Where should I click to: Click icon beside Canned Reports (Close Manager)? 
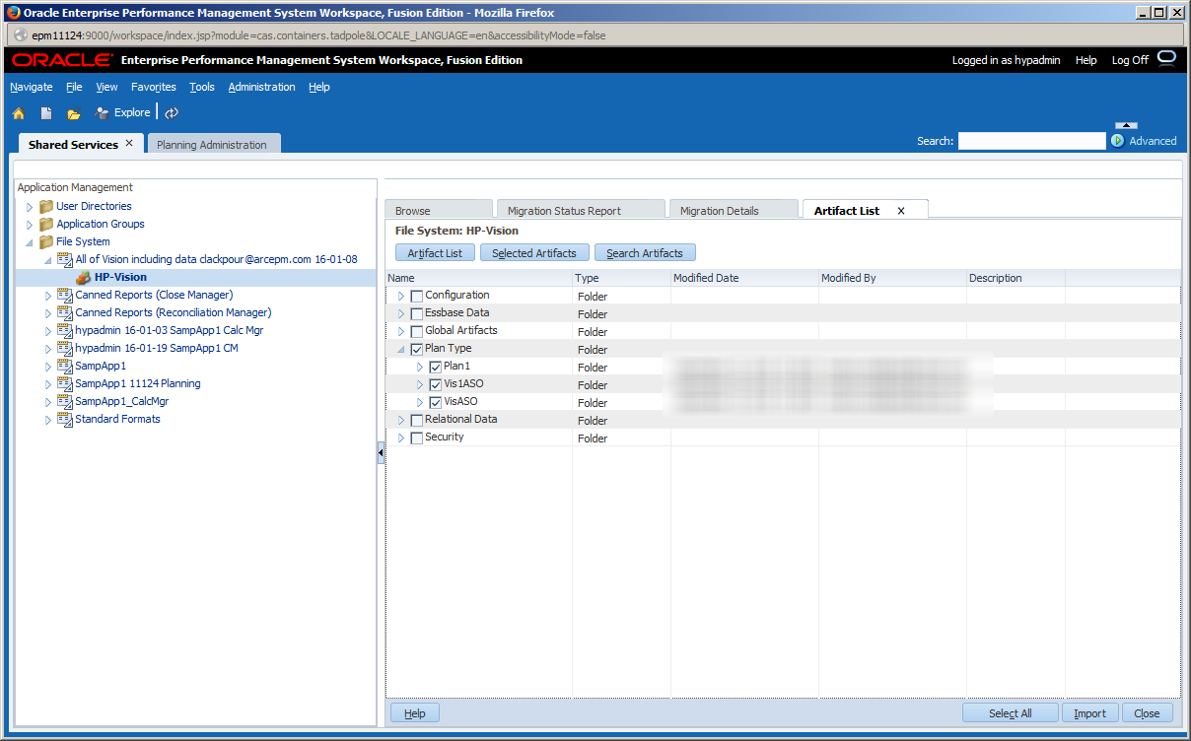click(x=65, y=296)
